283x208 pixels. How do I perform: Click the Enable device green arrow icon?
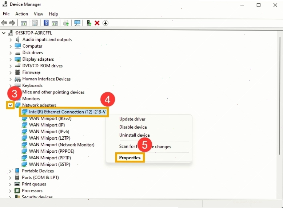pyautogui.click(x=89, y=23)
